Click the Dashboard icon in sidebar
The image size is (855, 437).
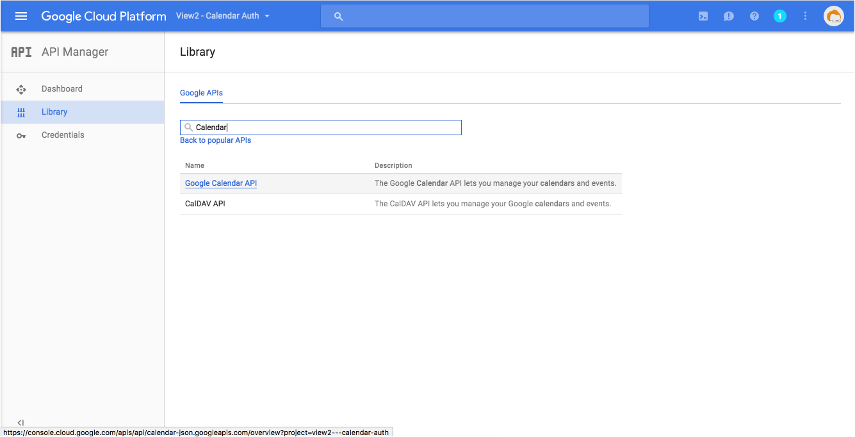[21, 89]
